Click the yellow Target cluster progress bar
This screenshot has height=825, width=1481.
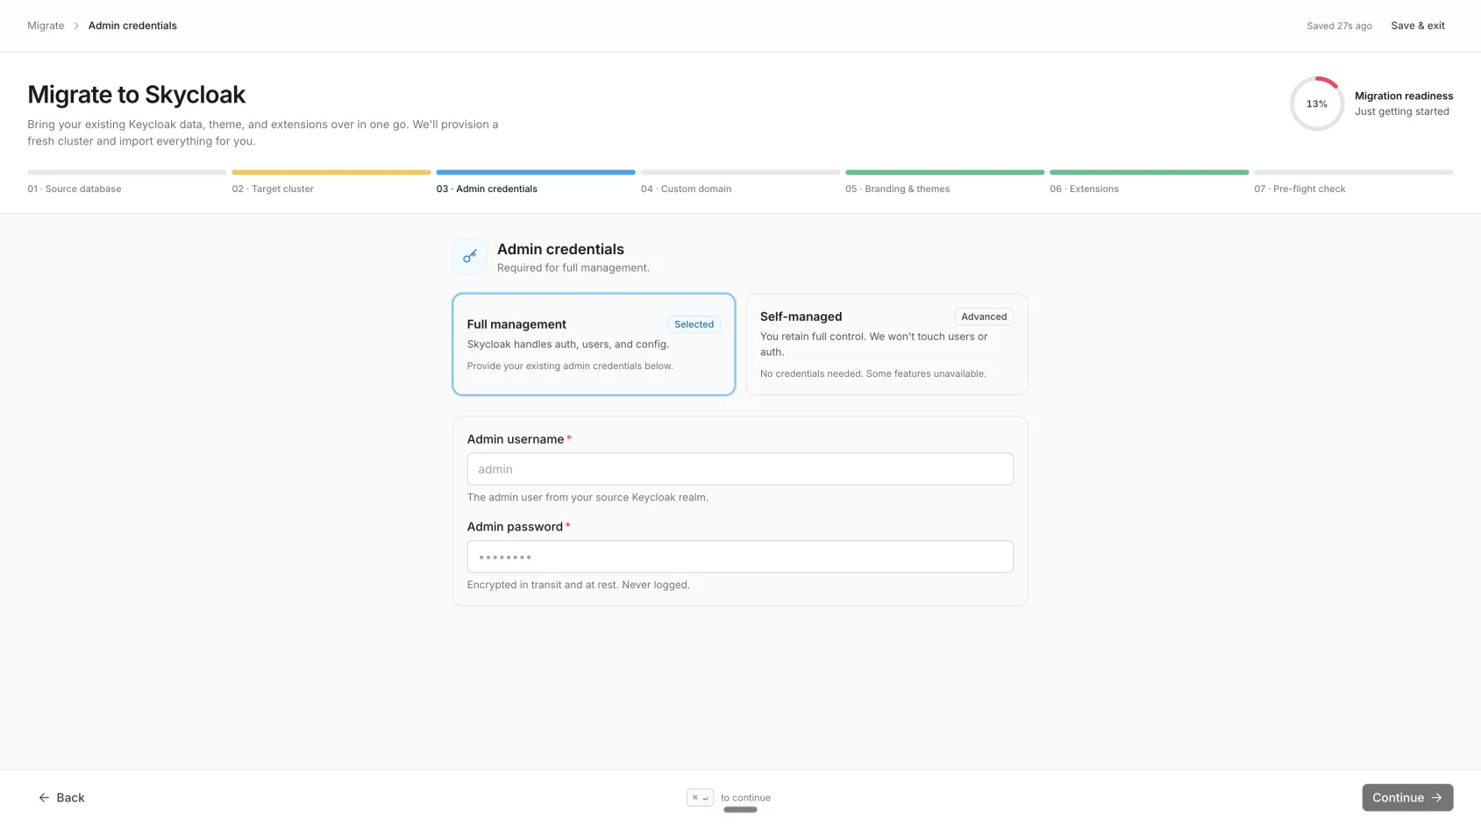tap(331, 173)
